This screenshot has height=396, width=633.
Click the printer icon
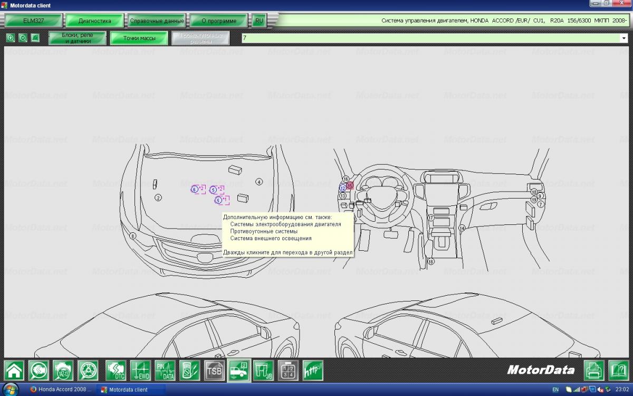(594, 371)
